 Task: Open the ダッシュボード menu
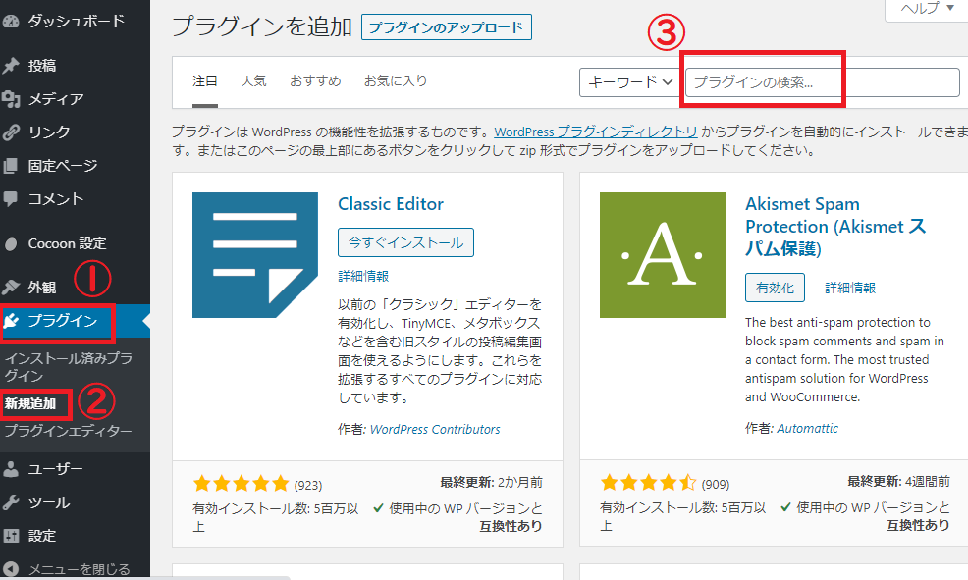coord(75,22)
